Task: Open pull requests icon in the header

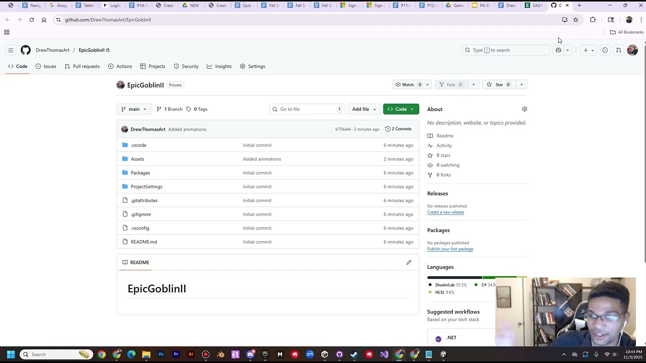Action: pyautogui.click(x=618, y=50)
